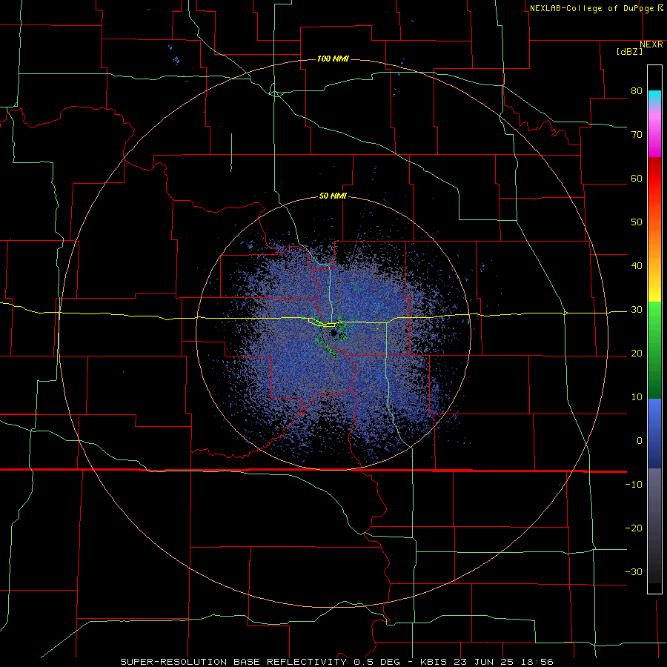Click the 60 value on dBZ scale
667x667 pixels.
(x=637, y=178)
